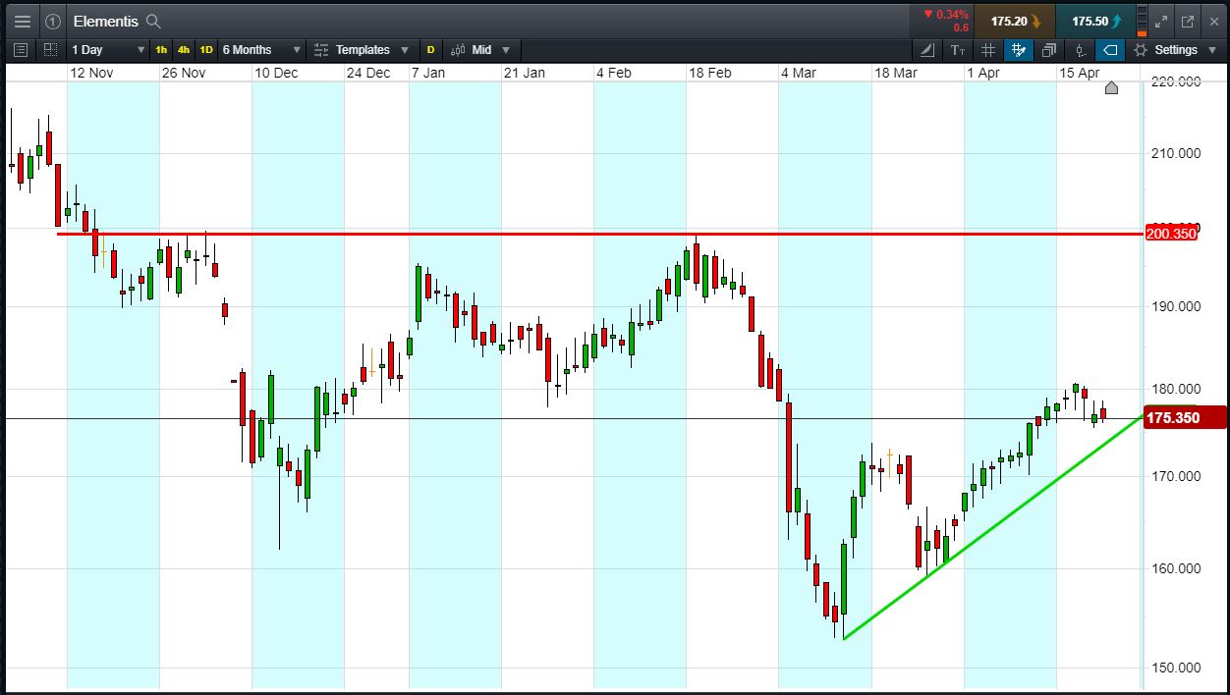Click the Elementis instrument name
Image resolution: width=1230 pixels, height=695 pixels.
tap(105, 21)
